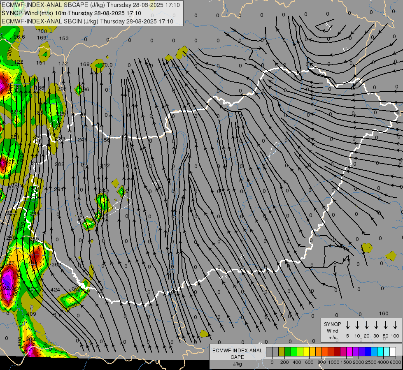The width and height of the screenshot is (403, 370).
Task: Choose the magenta swatch in the CAPE legend
Action: (349, 352)
